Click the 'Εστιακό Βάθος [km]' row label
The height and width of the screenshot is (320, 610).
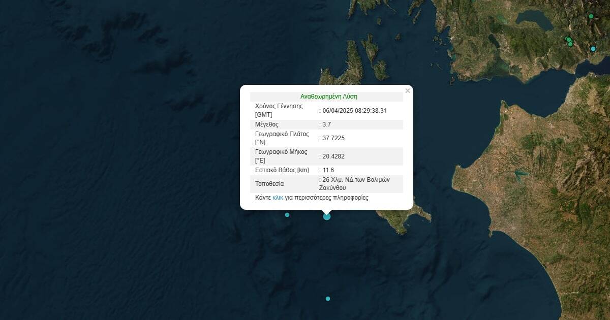(x=282, y=170)
